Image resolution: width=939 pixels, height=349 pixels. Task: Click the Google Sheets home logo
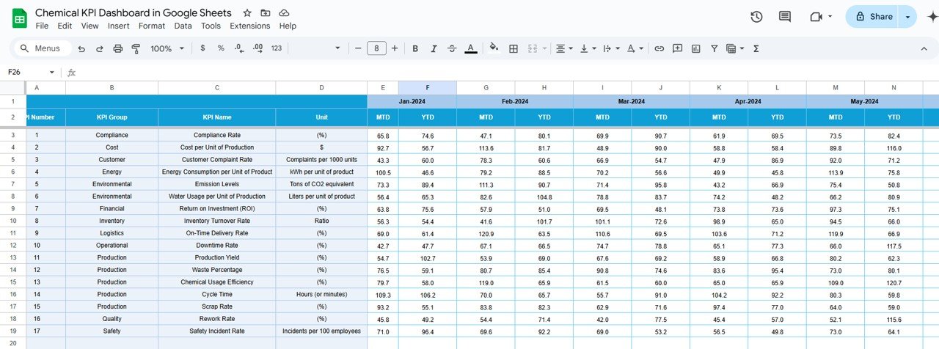[x=19, y=18]
